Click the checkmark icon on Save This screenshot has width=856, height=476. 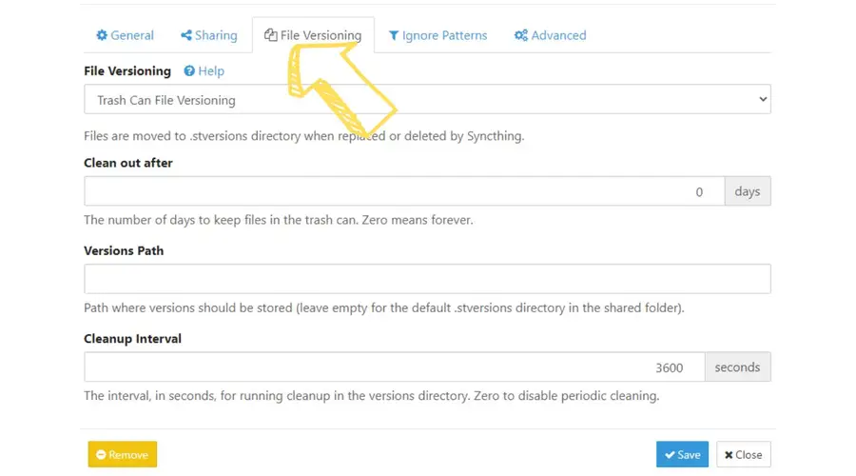pyautogui.click(x=670, y=455)
